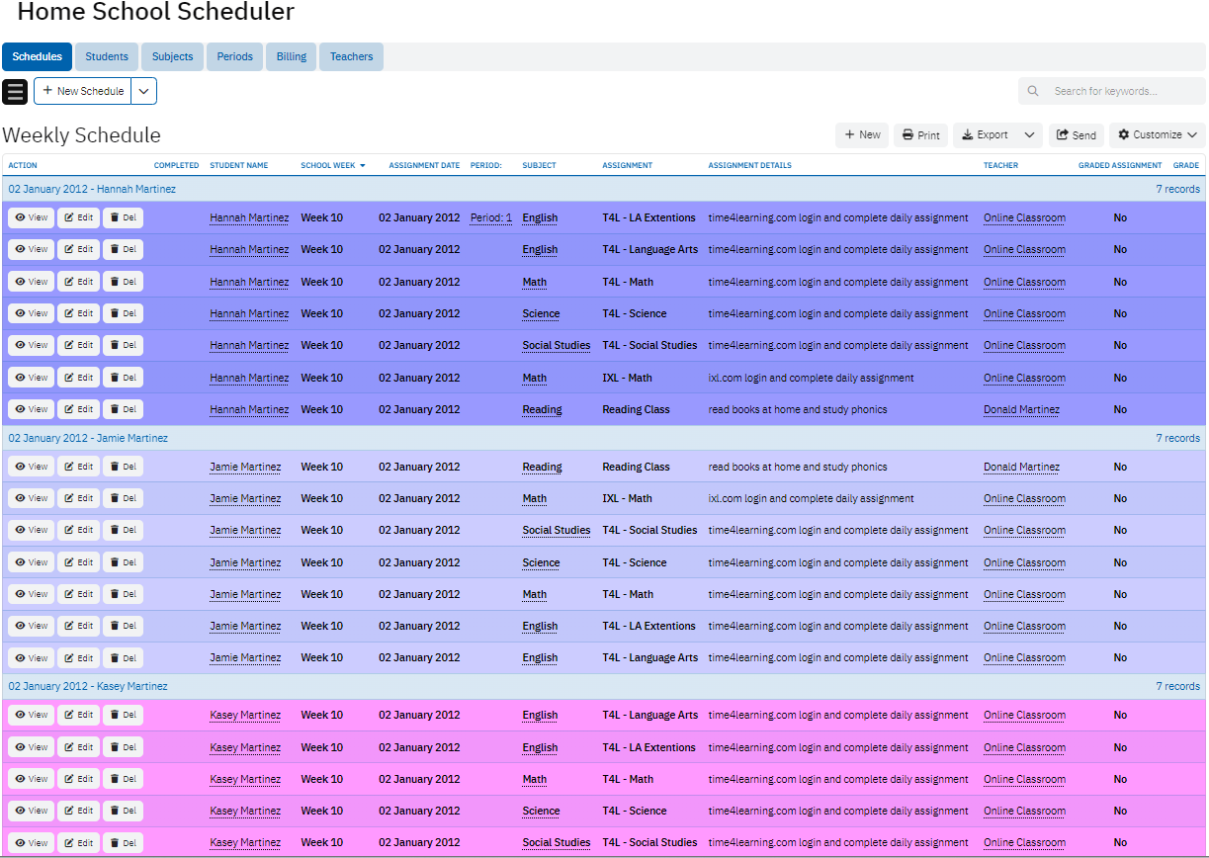This screenshot has height=858, width=1209.
Task: Open the hamburger menu icon
Action: 15,91
